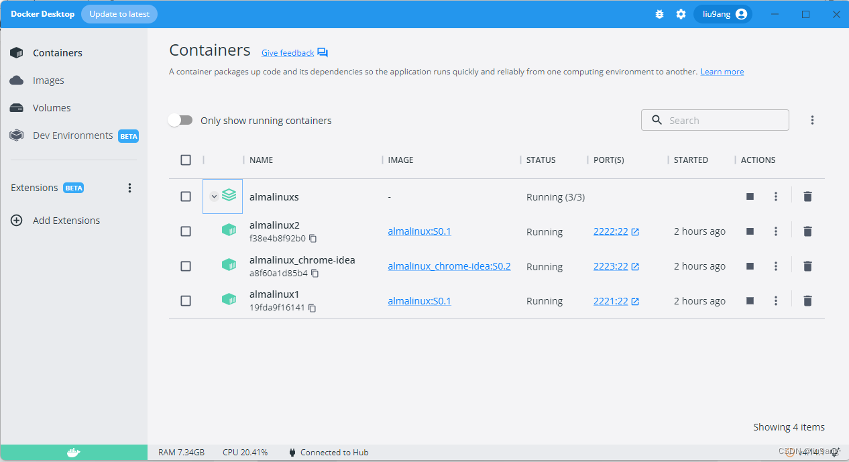Click the Docker whale icon in the status bar

pyautogui.click(x=74, y=453)
